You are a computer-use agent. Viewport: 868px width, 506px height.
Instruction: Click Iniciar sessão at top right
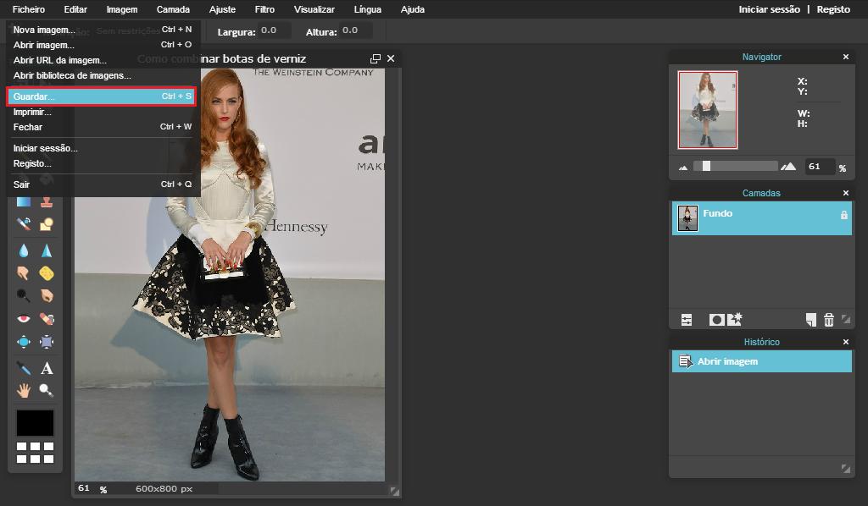click(x=769, y=9)
